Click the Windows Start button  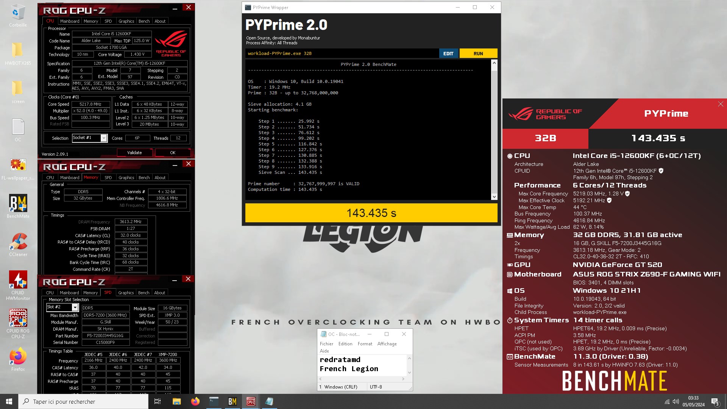click(x=9, y=401)
